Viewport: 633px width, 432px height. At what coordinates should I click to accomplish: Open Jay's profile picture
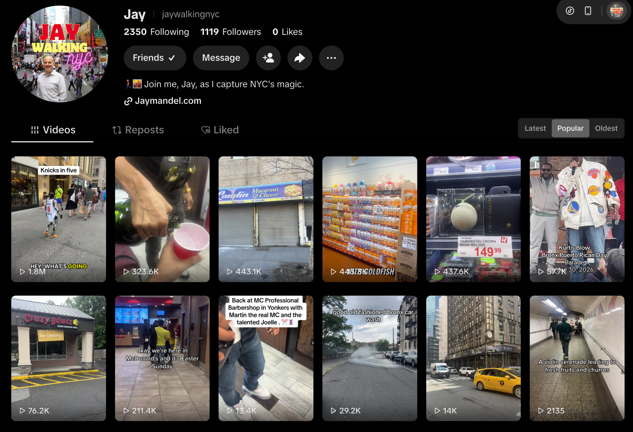coord(59,54)
